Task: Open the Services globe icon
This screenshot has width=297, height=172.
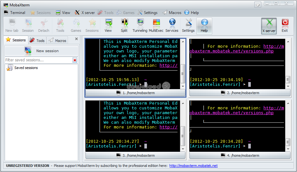Action: tap(172, 26)
